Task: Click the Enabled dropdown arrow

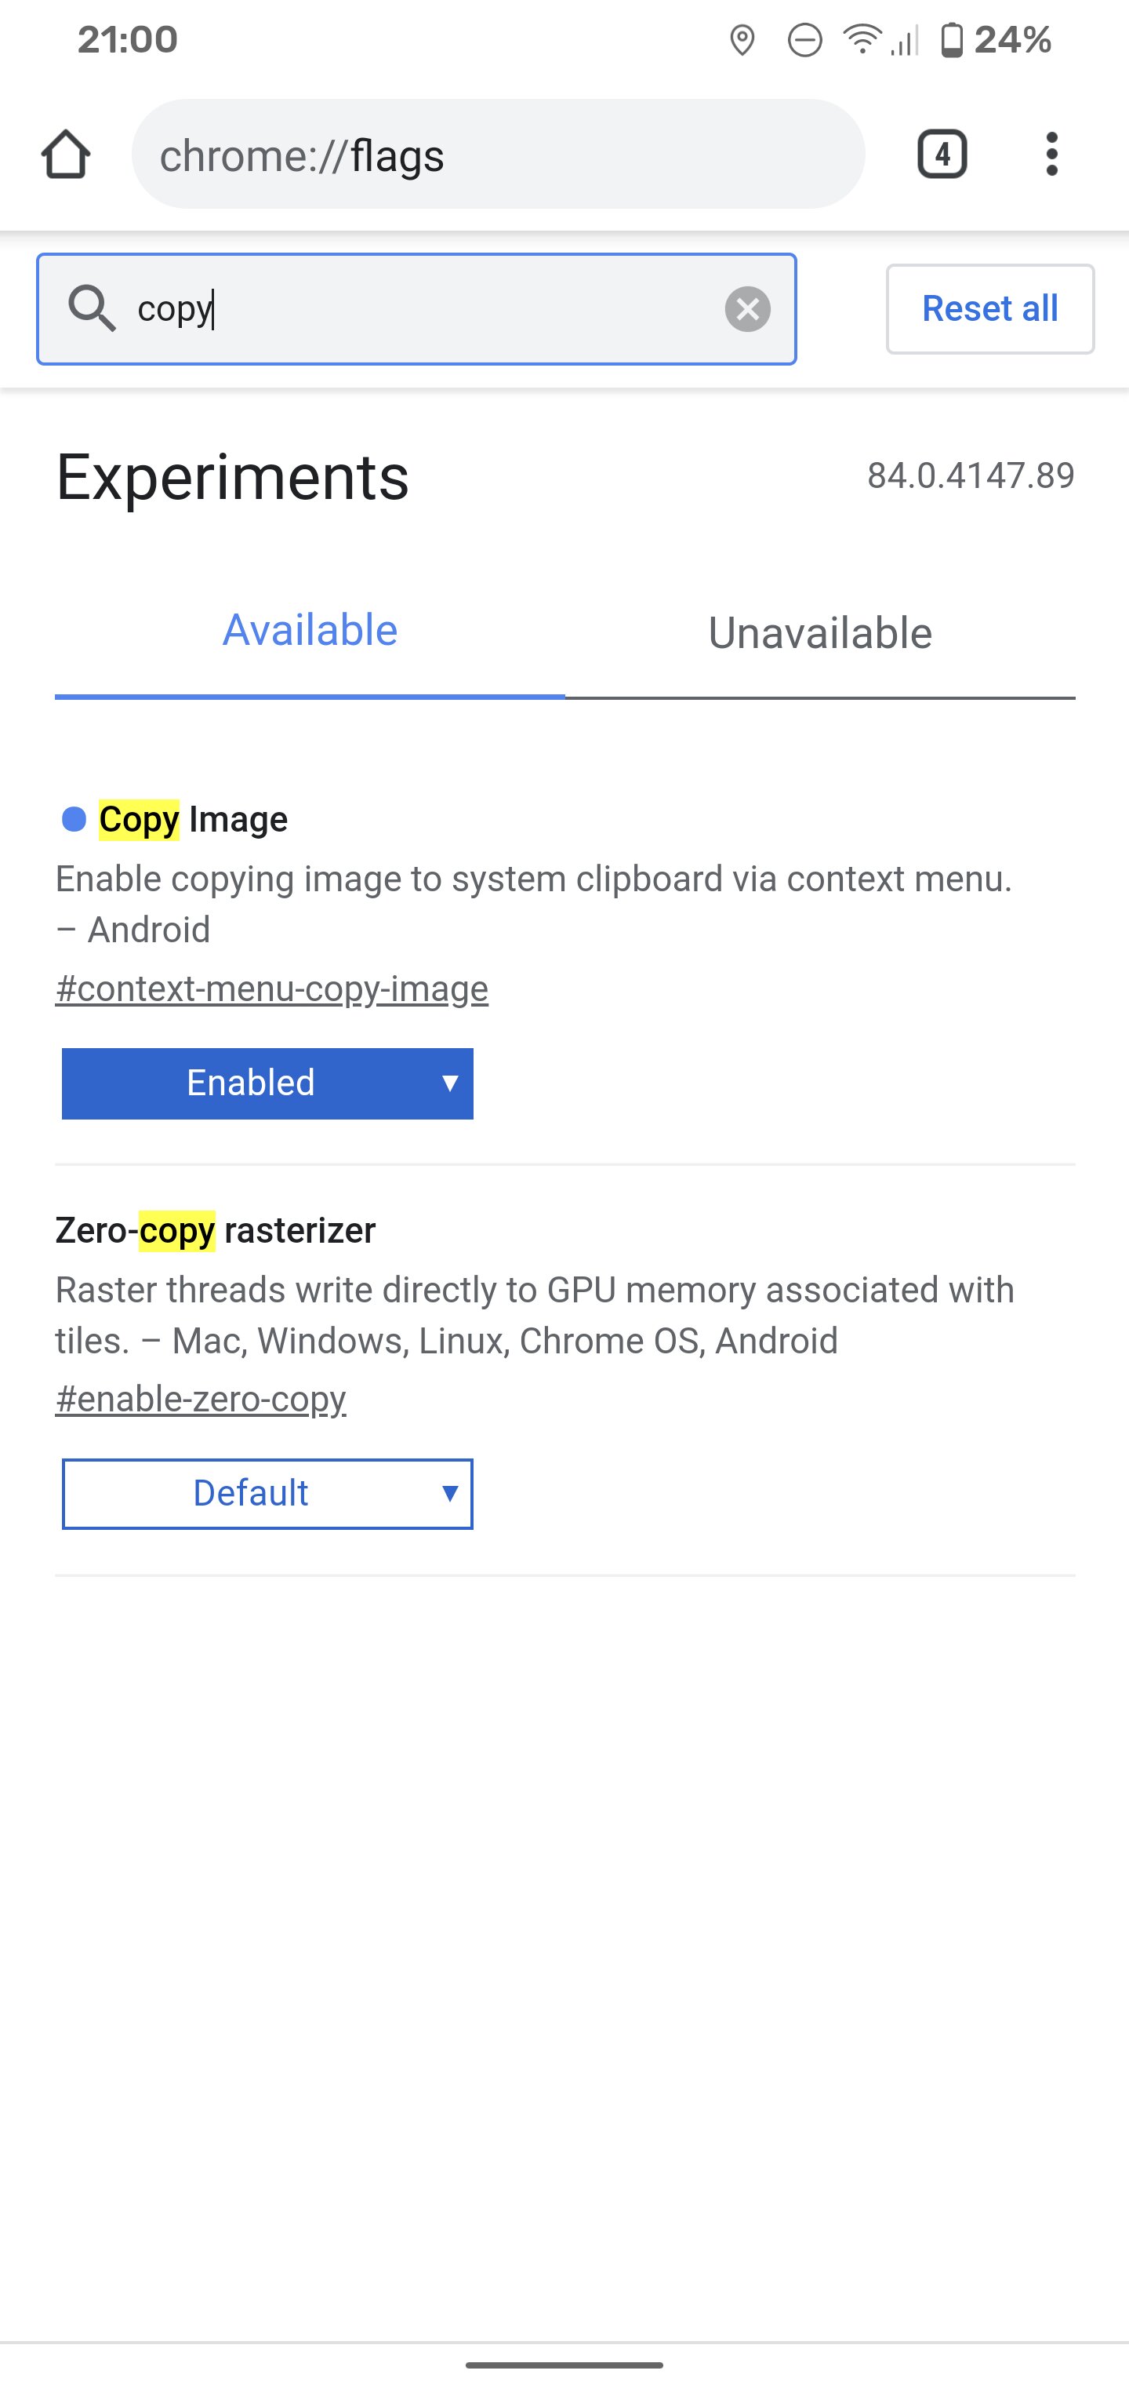Action: 450,1083
